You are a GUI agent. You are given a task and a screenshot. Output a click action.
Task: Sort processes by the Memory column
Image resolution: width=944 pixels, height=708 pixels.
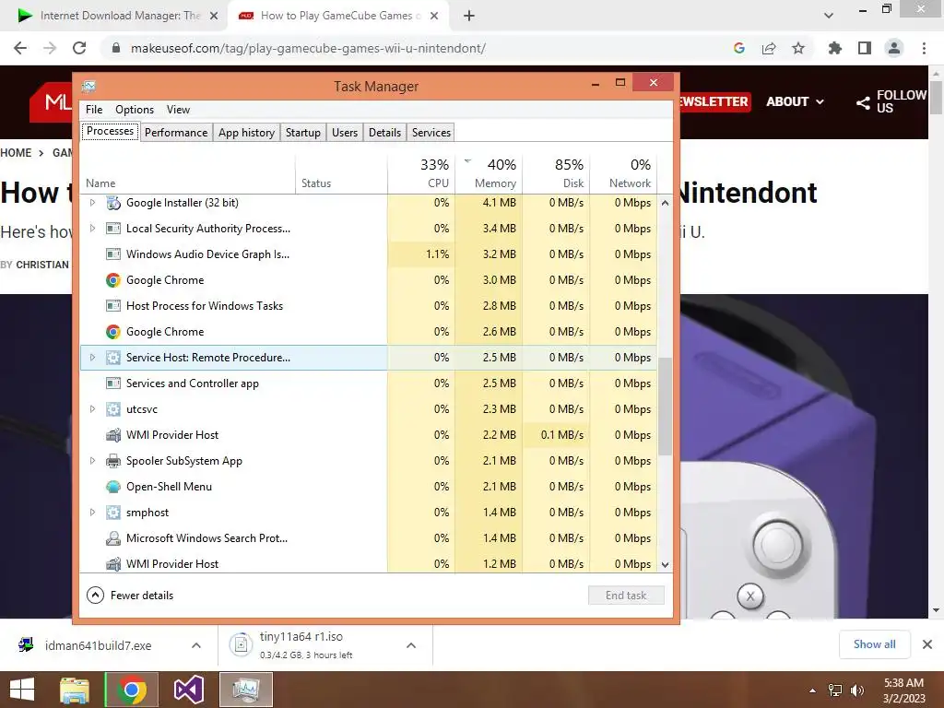click(489, 173)
